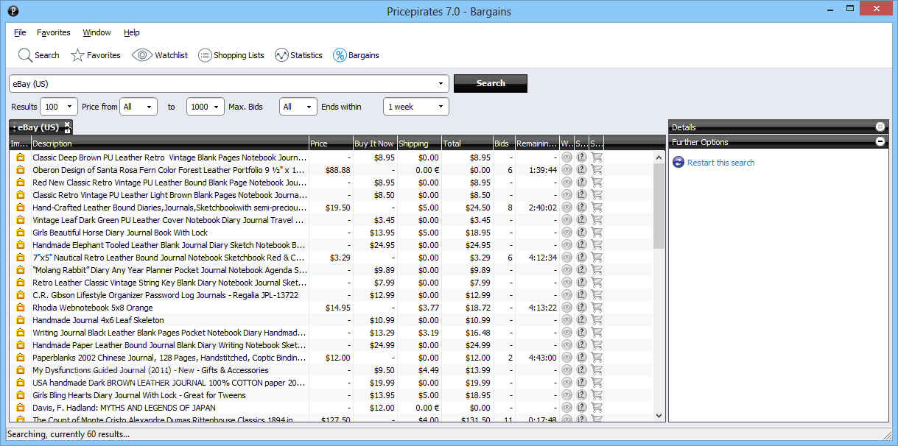Screen dimensions: 898x446
Task: Click image icon of Molang Rabbit Diary row
Action: coord(21,270)
